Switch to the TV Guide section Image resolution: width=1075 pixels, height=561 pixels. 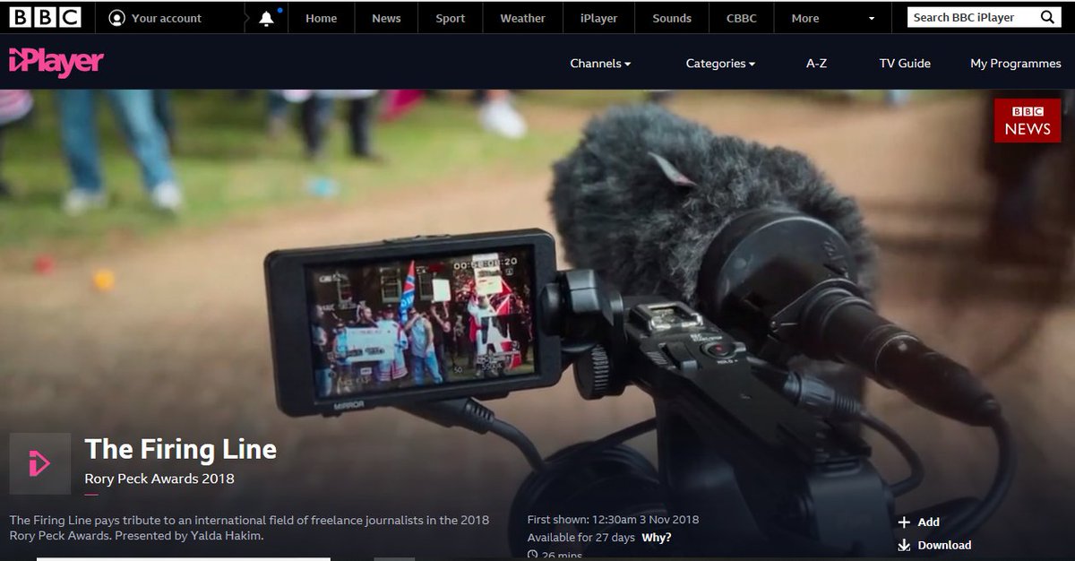point(904,63)
